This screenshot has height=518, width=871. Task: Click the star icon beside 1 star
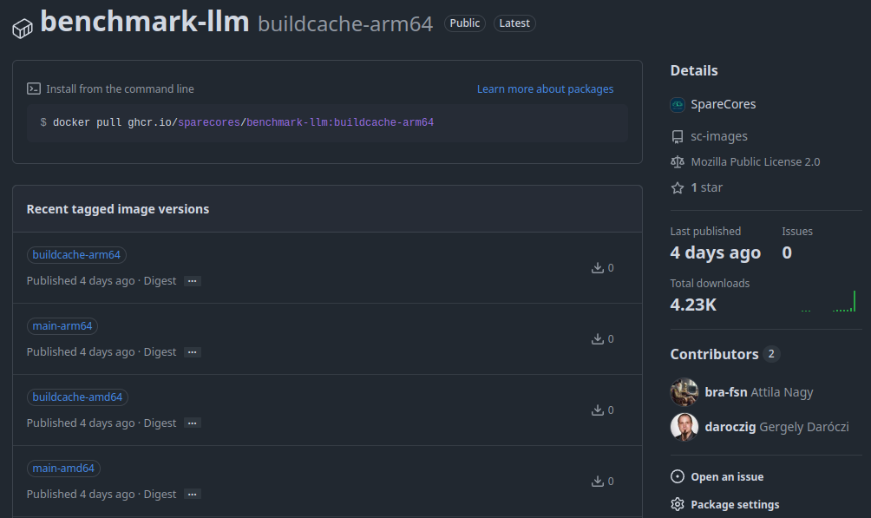(x=678, y=188)
